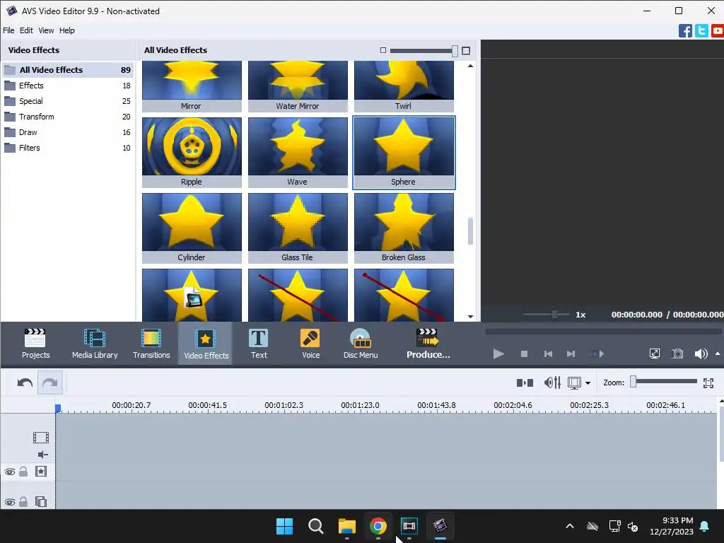Viewport: 724px width, 543px height.
Task: Select the Ripple effect thumbnail
Action: 192,153
